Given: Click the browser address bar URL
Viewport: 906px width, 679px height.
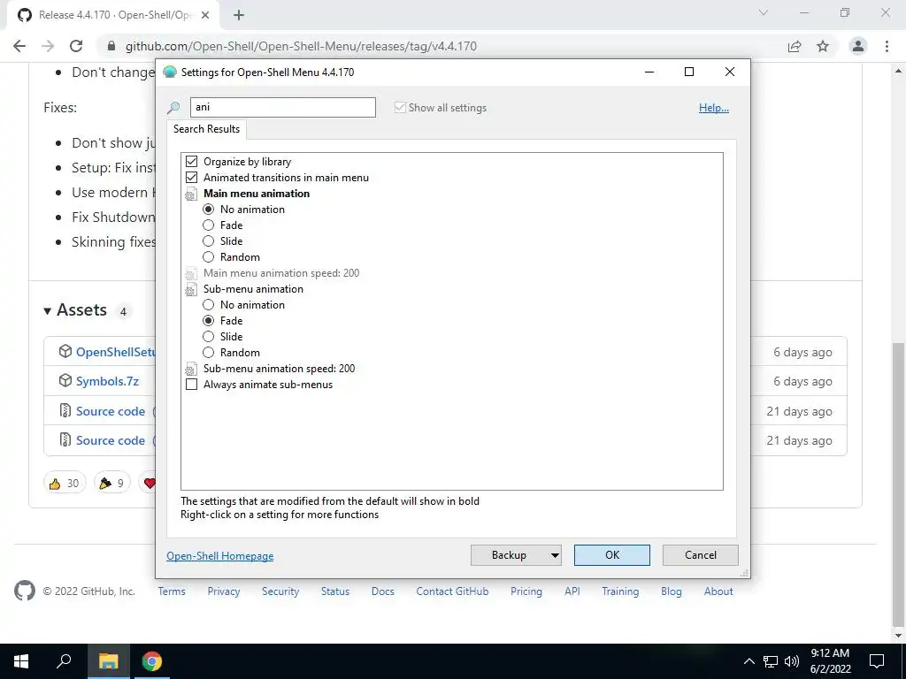Looking at the screenshot, I should [301, 46].
